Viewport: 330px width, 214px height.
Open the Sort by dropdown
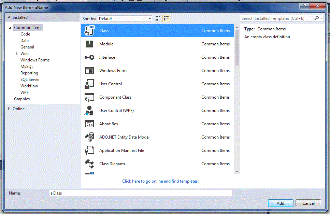[125, 18]
